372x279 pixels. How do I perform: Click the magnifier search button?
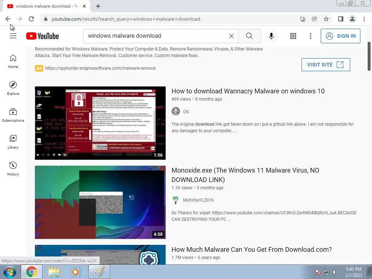tap(249, 36)
